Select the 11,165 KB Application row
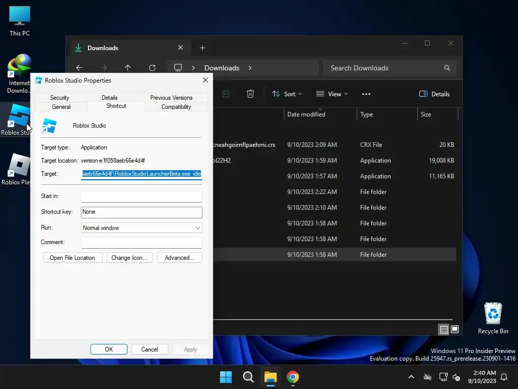Screen dimensions: 518x389 (334, 176)
